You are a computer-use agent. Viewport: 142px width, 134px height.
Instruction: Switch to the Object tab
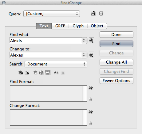pyautogui.click(x=97, y=26)
